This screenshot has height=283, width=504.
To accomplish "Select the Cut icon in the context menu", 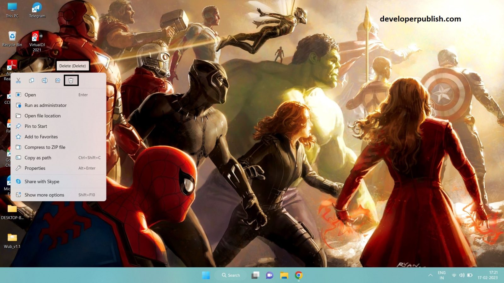I will tap(19, 80).
